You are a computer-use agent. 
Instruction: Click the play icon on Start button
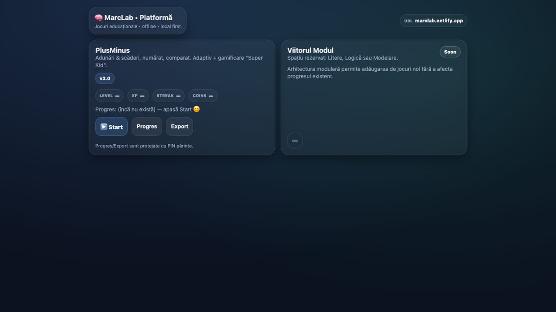coord(104,127)
